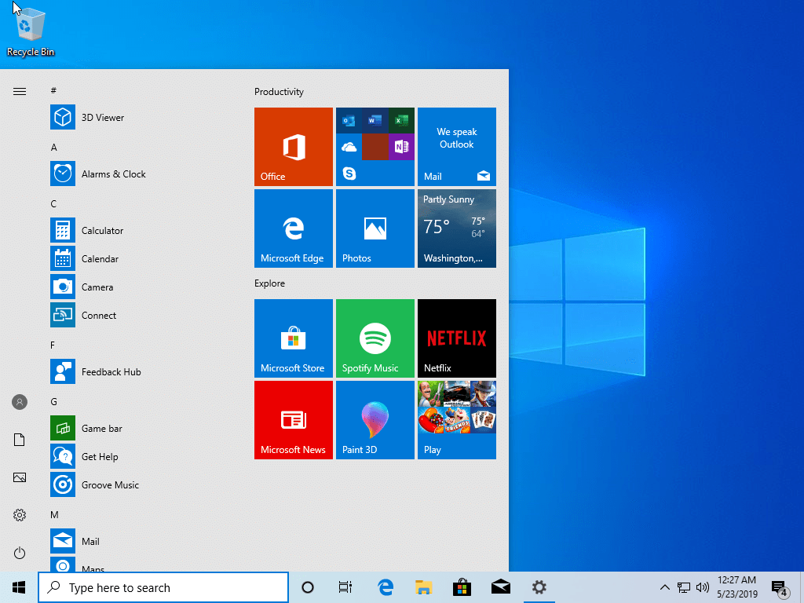This screenshot has width=804, height=603.
Task: Open Documents from the Start sidebar
Action: click(20, 440)
